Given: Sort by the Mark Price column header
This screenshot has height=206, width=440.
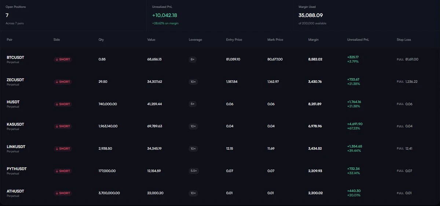Looking at the screenshot, I should [275, 40].
